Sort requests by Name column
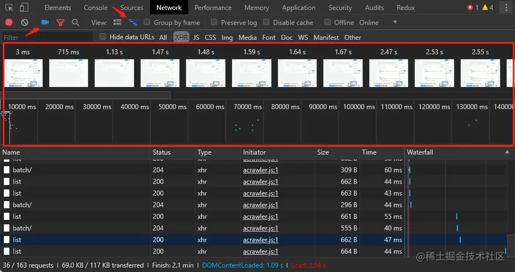 pyautogui.click(x=75, y=152)
